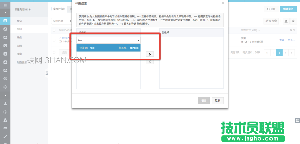Click the mail icon in left sidebar
The width and height of the screenshot is (300, 144).
[x=5, y=128]
